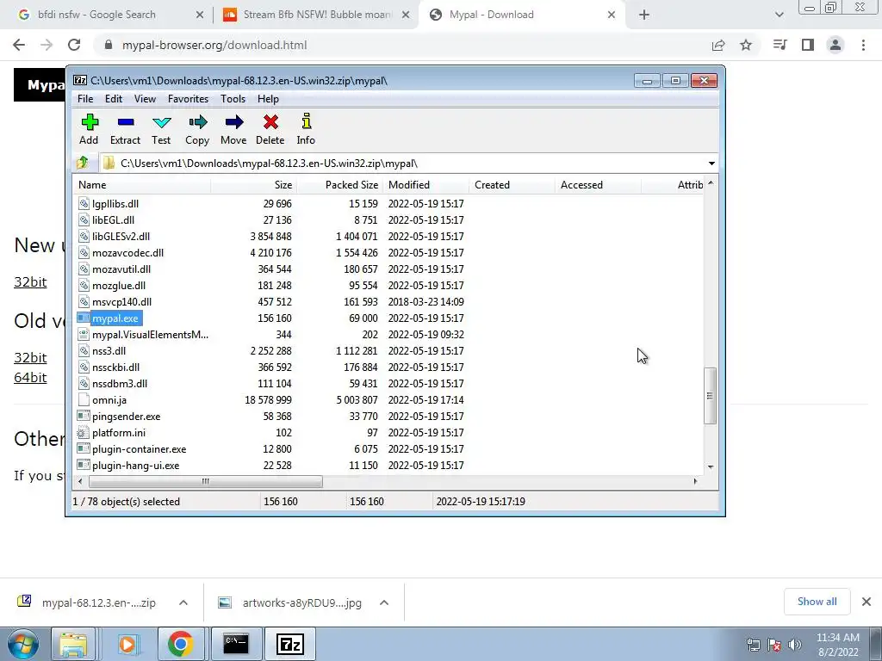The image size is (882, 661).
Task: Select the highlighted mypal.exe file
Action: pyautogui.click(x=115, y=318)
